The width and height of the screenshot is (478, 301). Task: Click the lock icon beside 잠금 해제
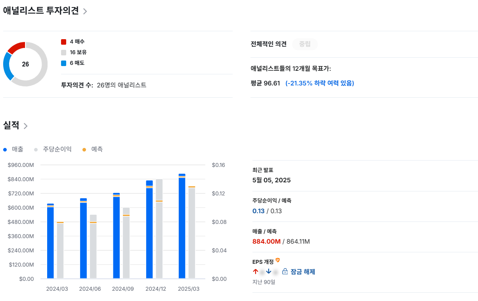(x=285, y=272)
